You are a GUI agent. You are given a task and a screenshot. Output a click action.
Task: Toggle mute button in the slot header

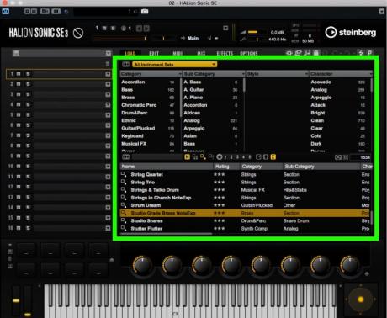click(104, 29)
